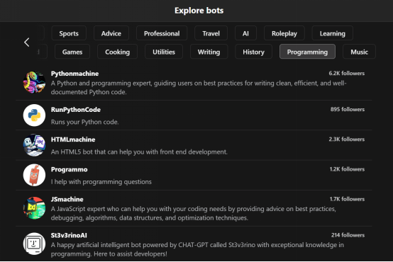Click the '895 followers' count
Image resolution: width=393 pixels, height=262 pixels.
pyautogui.click(x=348, y=109)
